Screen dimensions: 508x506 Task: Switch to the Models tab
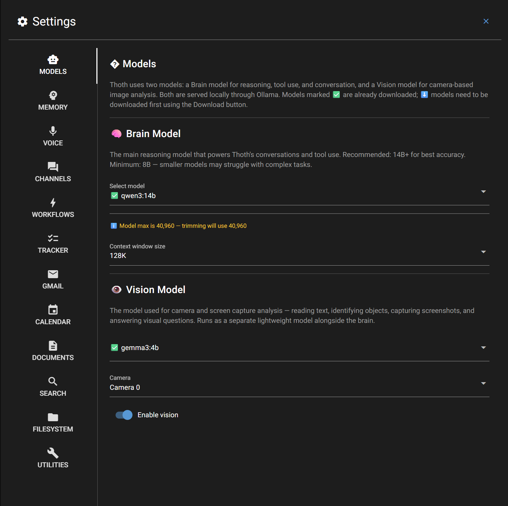tap(53, 65)
